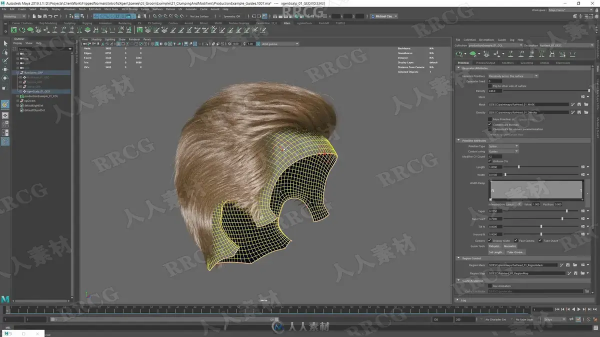Select xgenScalp_01_GEO in the Outliner
600x337 pixels.
pyautogui.click(x=38, y=91)
